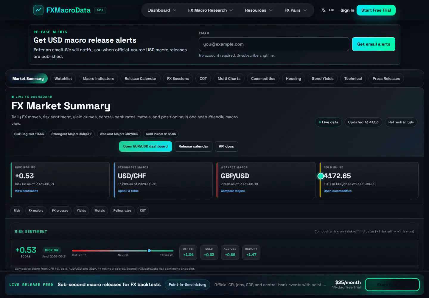Image resolution: width=429 pixels, height=298 pixels.
Task: Select the FX majors section chip
Action: (36, 211)
